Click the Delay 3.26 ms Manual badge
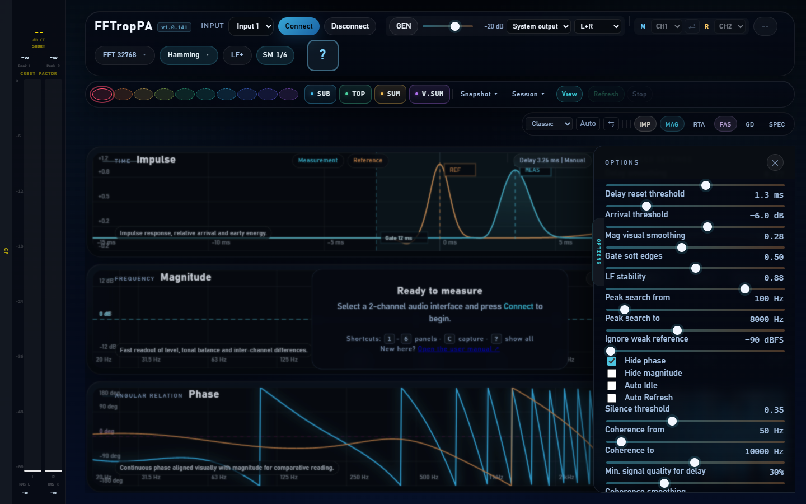 click(552, 161)
